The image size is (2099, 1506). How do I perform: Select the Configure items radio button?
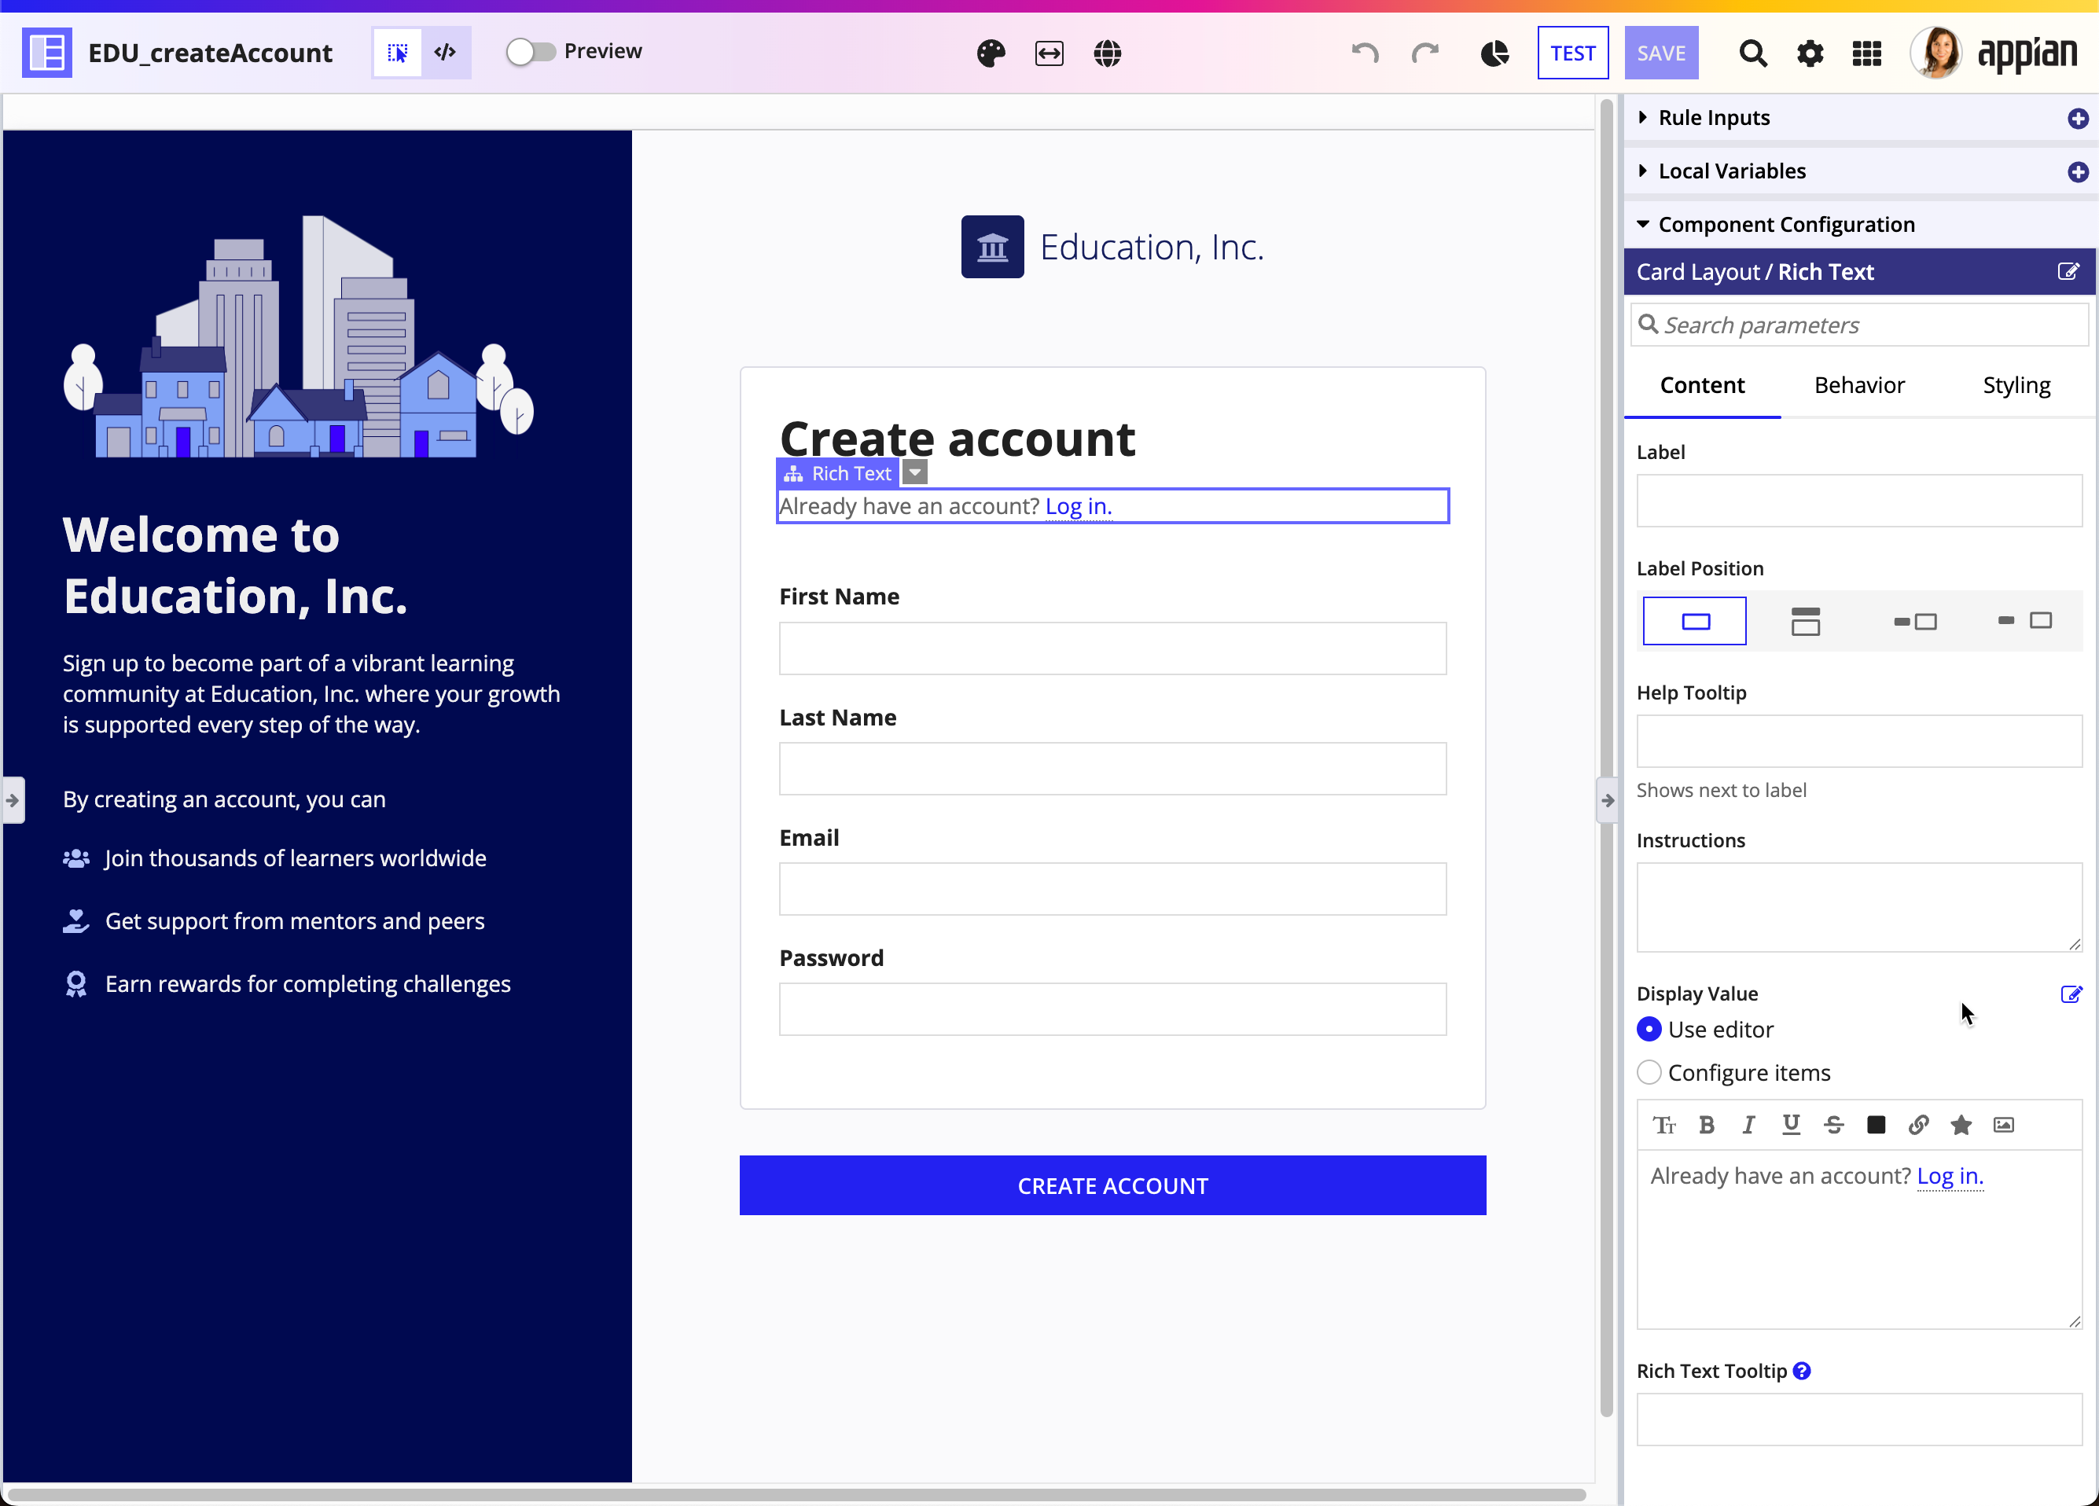[x=1649, y=1073]
